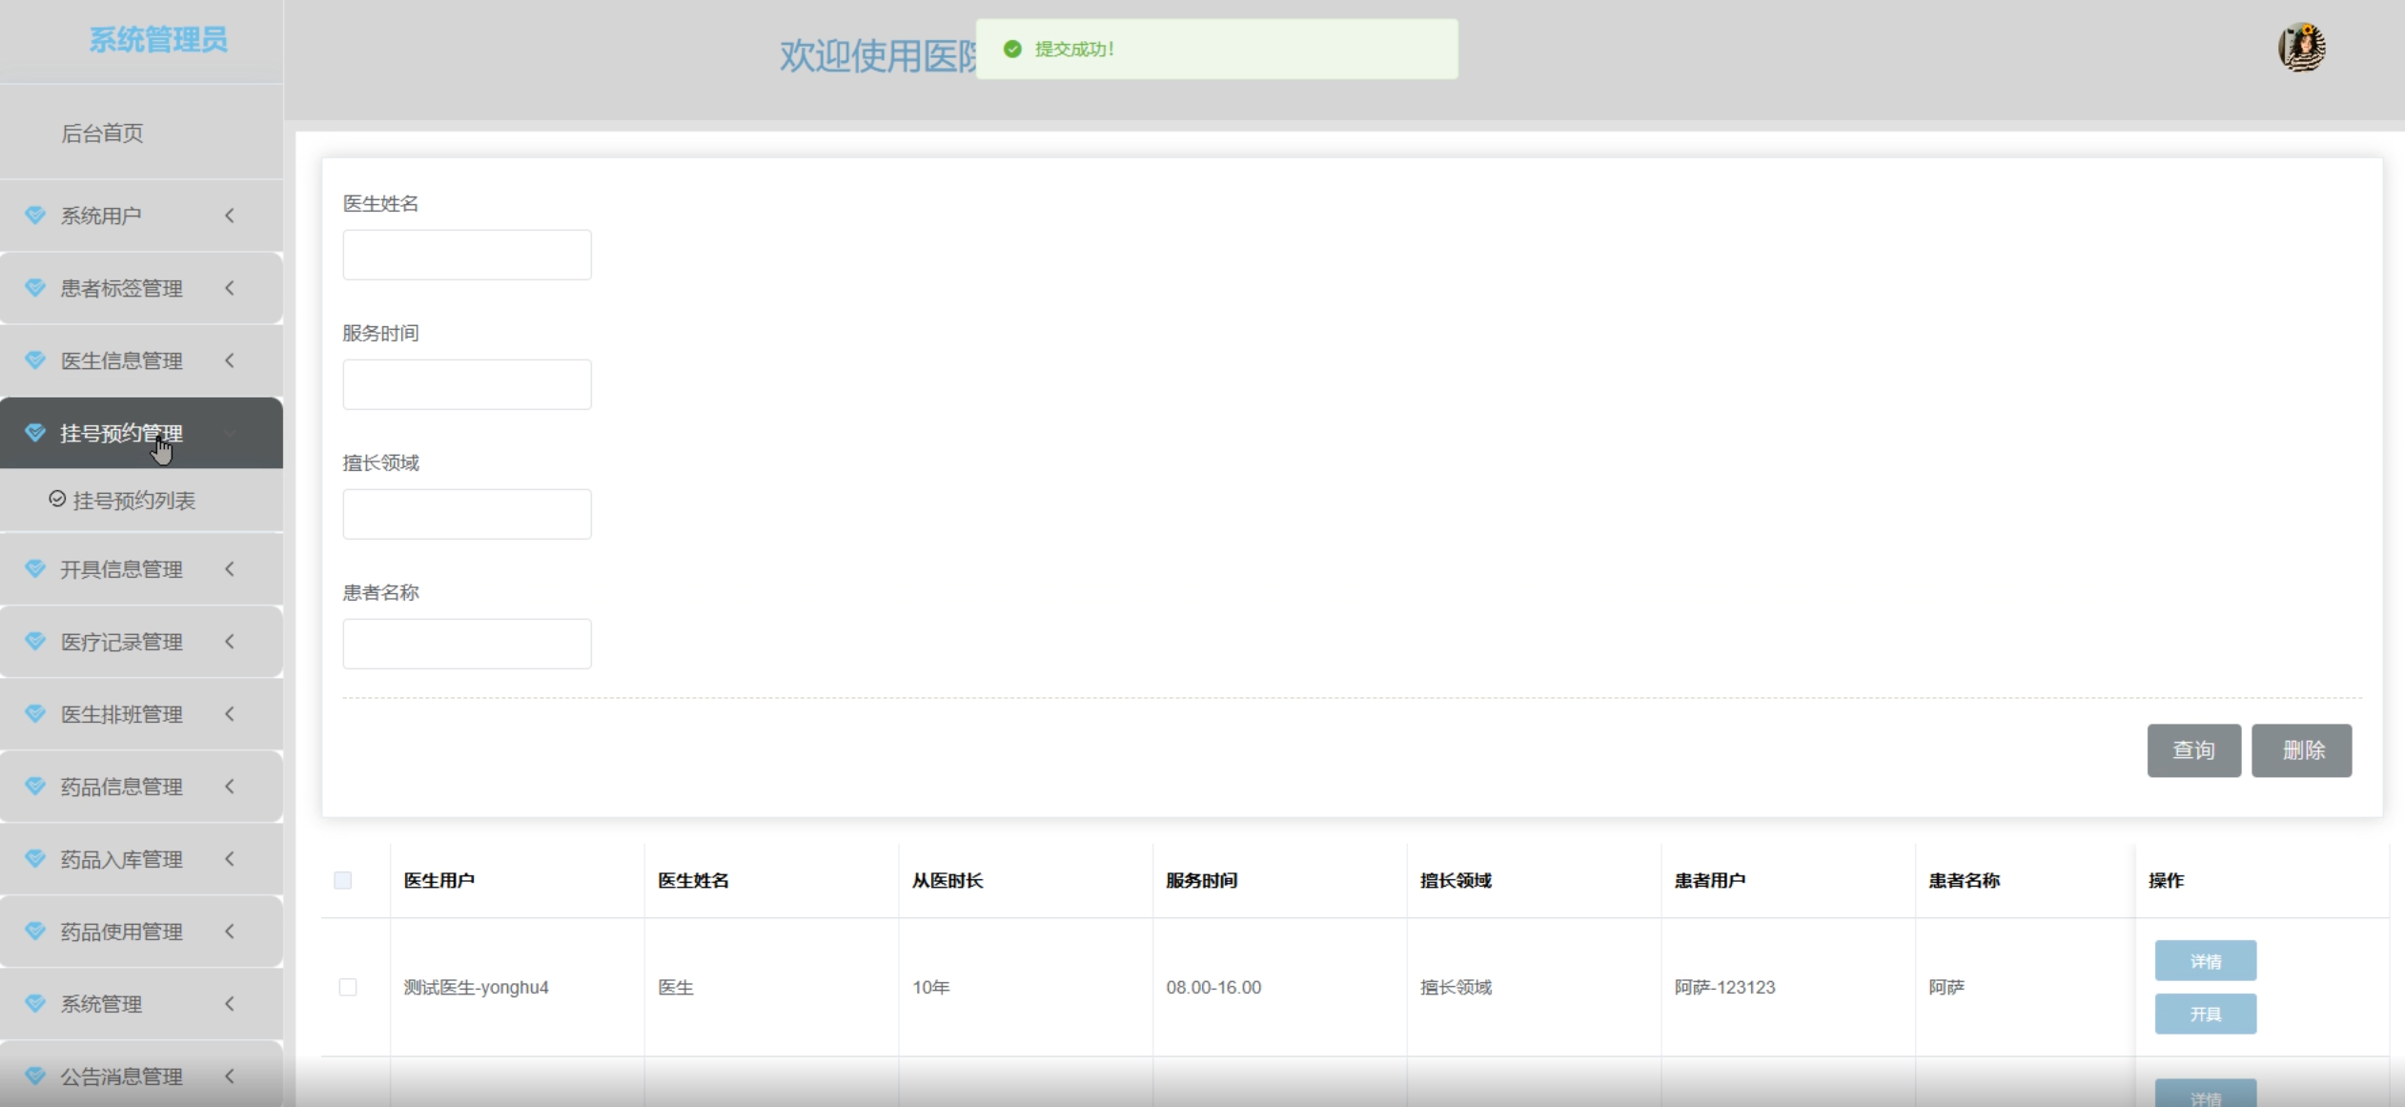Click the 服务时间 column header
2405x1107 pixels.
(x=1201, y=880)
